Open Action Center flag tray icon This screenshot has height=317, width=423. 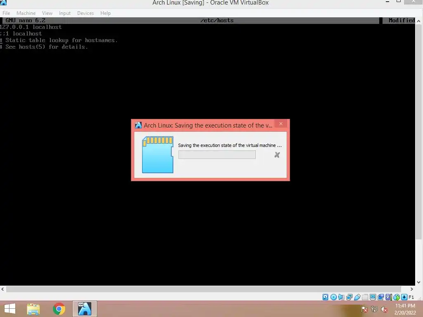[364, 309]
